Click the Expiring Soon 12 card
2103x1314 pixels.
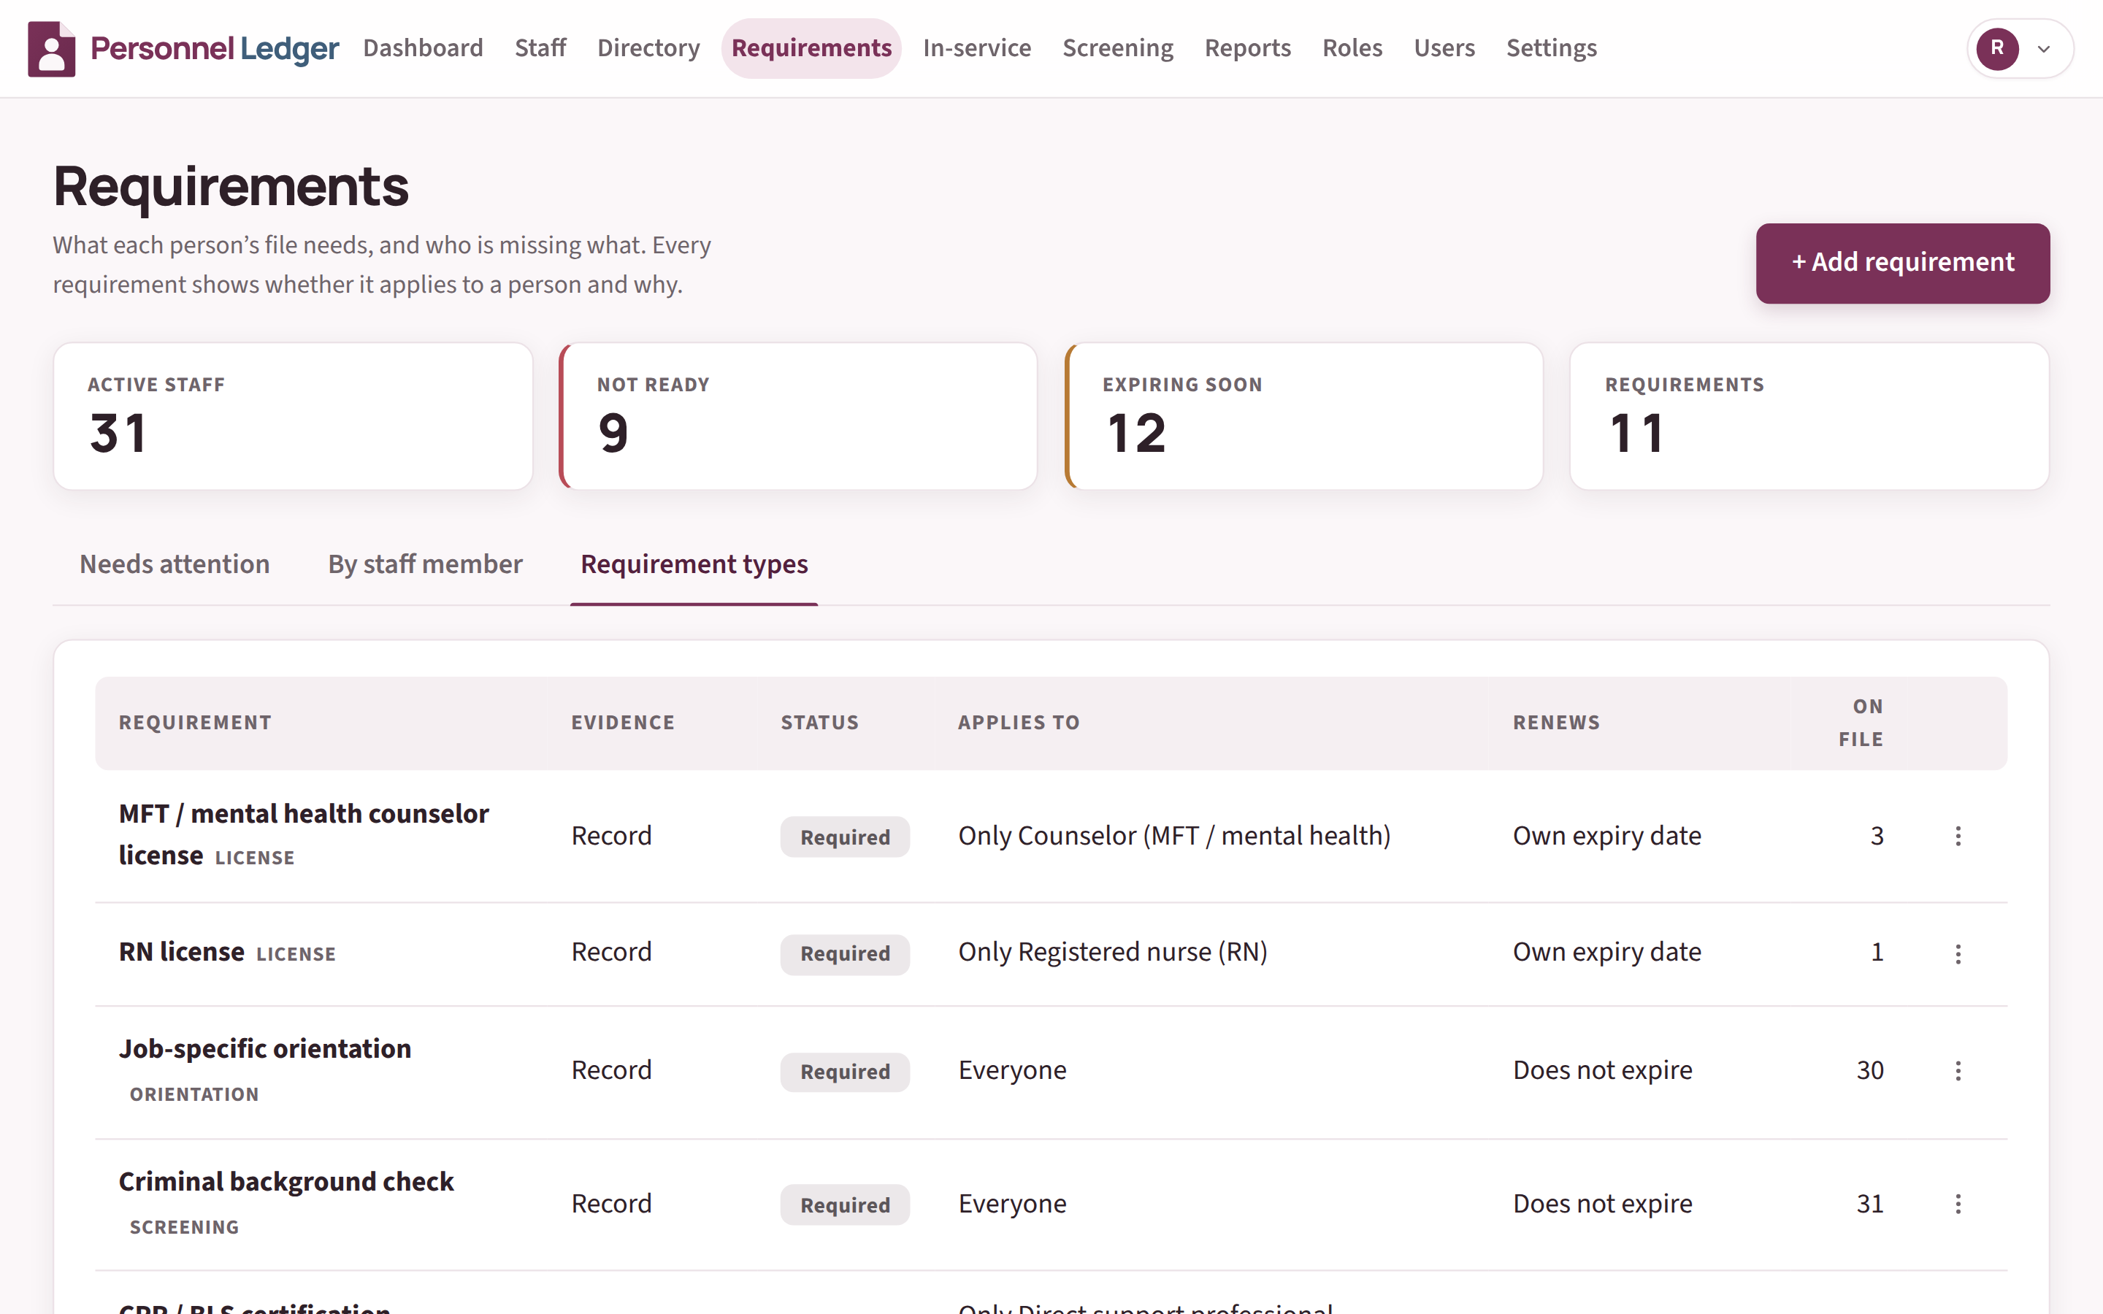pyautogui.click(x=1303, y=416)
